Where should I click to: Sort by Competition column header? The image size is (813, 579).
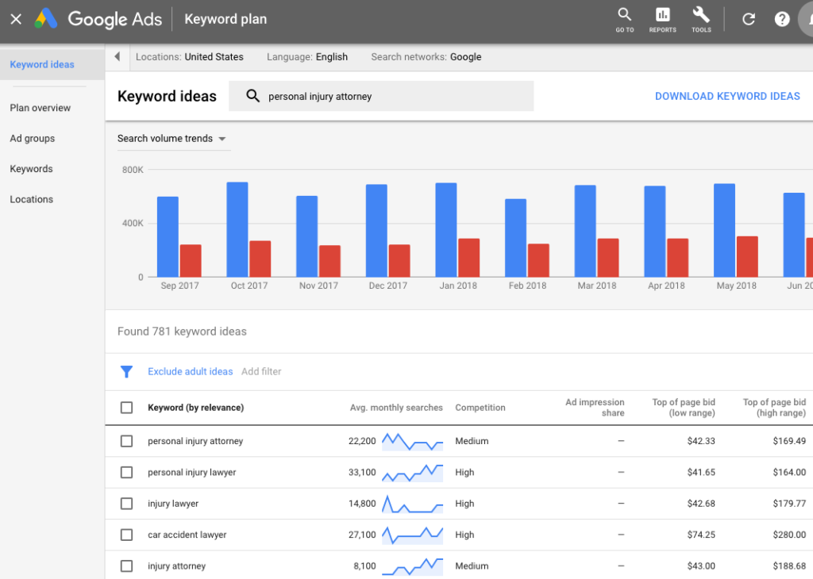pos(480,408)
